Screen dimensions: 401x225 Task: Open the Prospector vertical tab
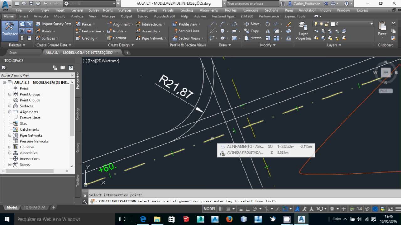pyautogui.click(x=78, y=81)
